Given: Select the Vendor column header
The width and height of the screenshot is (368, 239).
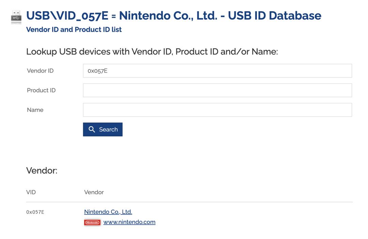Looking at the screenshot, I should 94,192.
